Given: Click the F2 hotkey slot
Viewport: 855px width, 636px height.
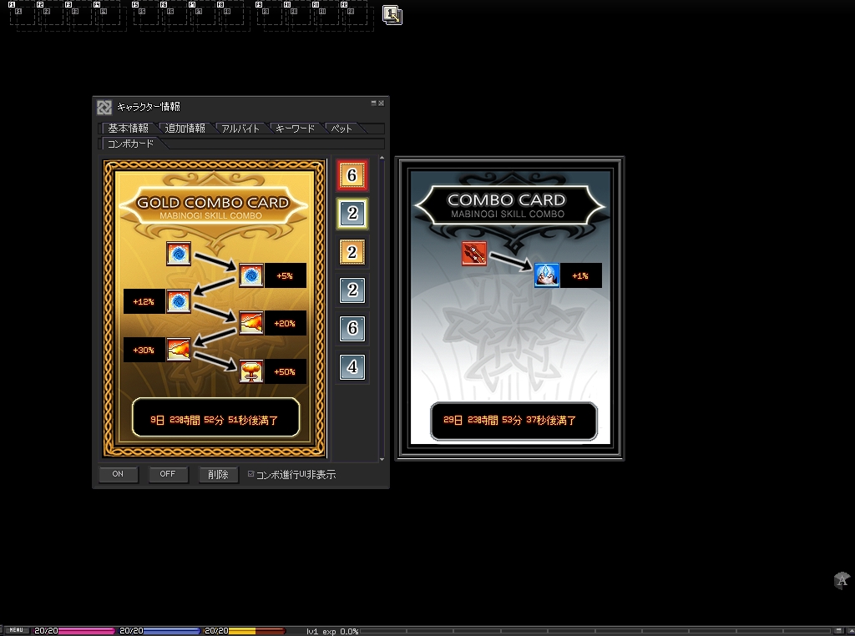Looking at the screenshot, I should 50,14.
